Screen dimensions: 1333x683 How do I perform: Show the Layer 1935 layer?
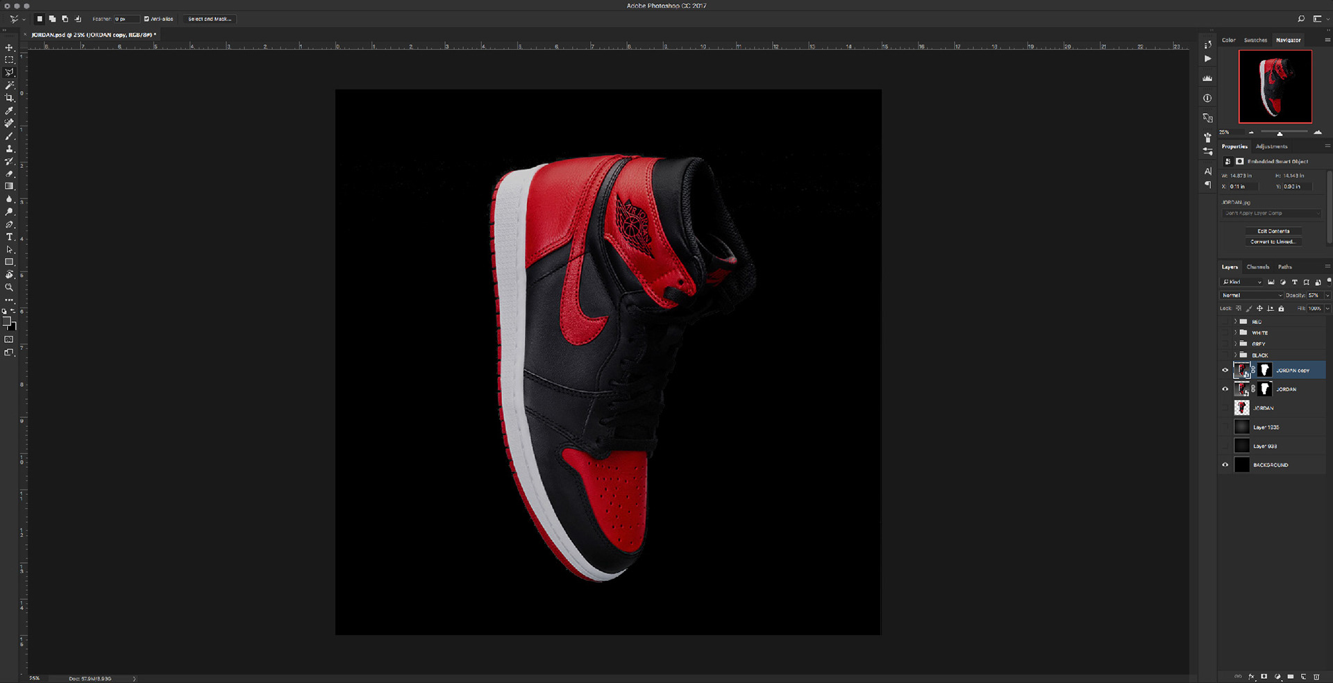1225,427
